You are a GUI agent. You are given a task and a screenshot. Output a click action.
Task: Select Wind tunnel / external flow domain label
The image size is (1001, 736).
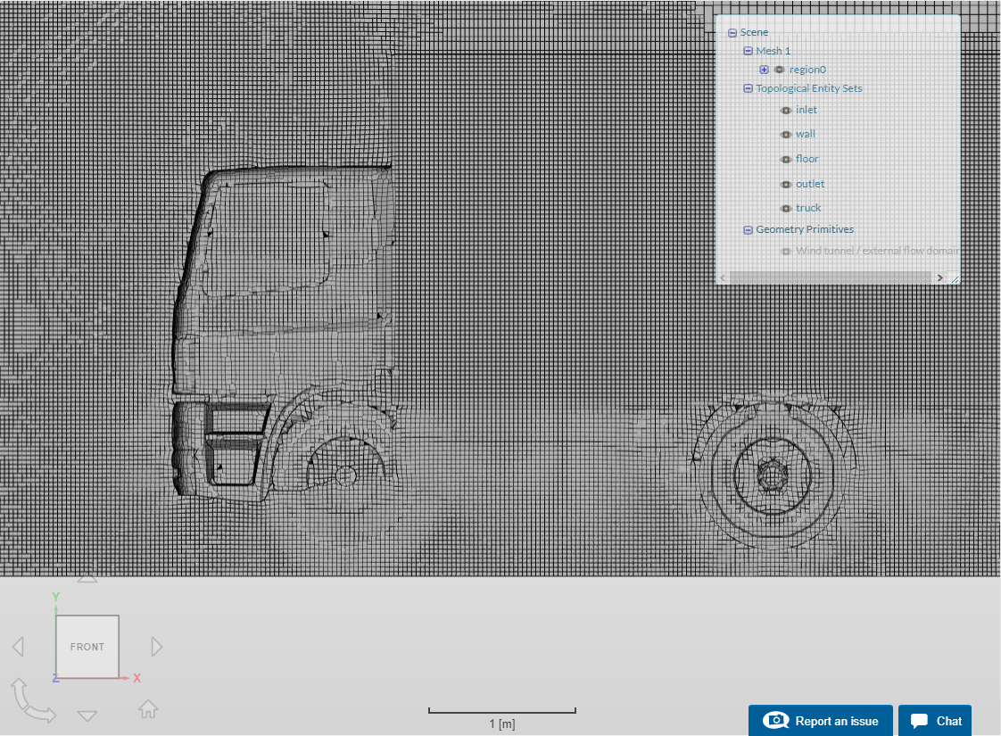(877, 251)
